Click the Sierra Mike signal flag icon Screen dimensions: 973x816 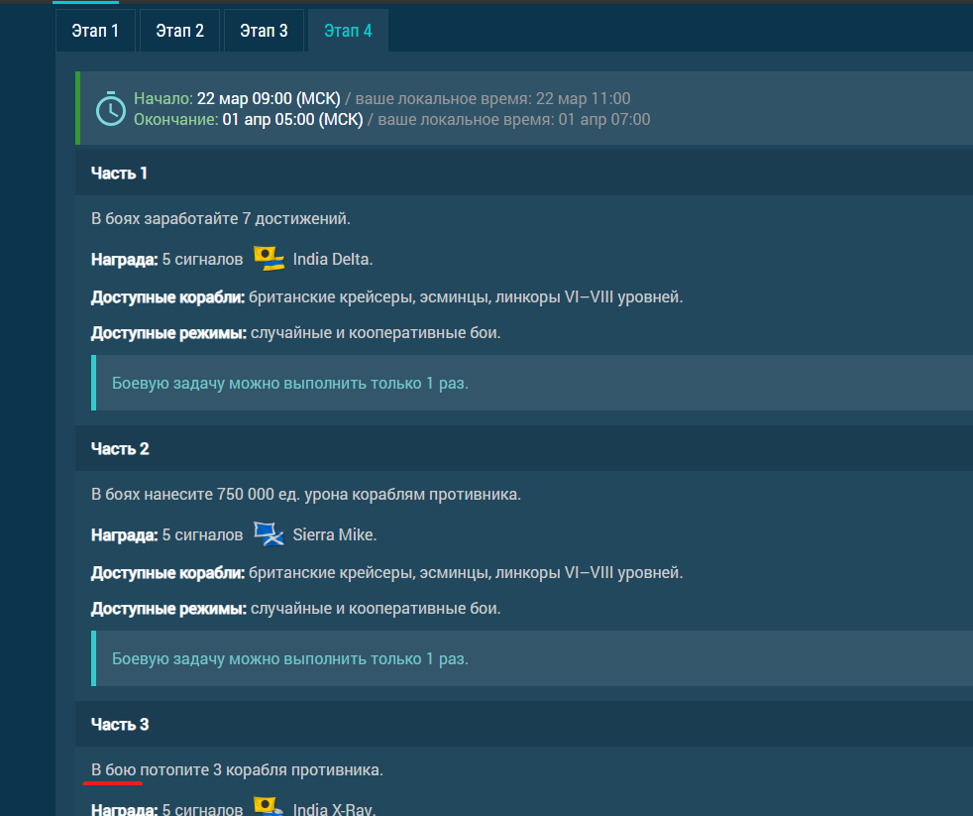(269, 534)
